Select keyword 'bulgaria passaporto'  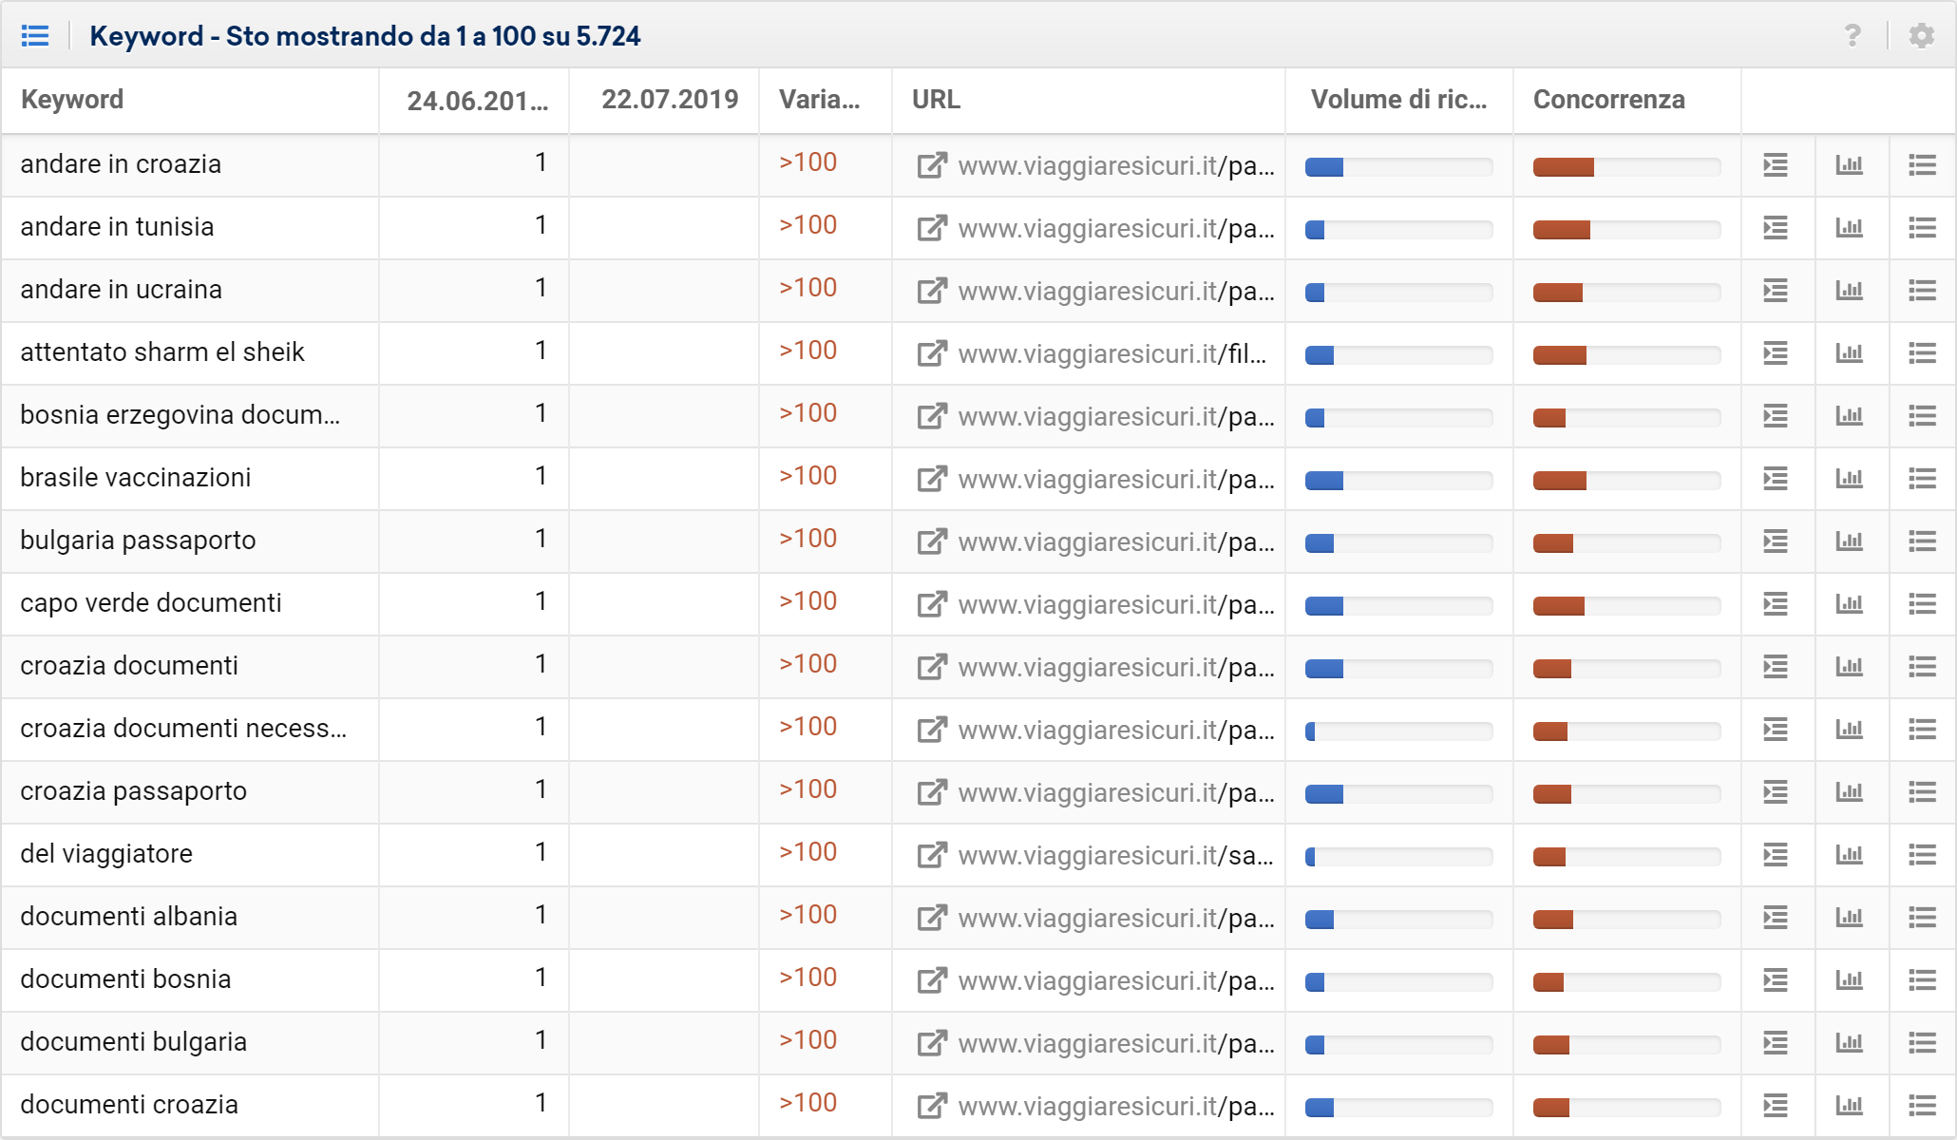tap(138, 541)
